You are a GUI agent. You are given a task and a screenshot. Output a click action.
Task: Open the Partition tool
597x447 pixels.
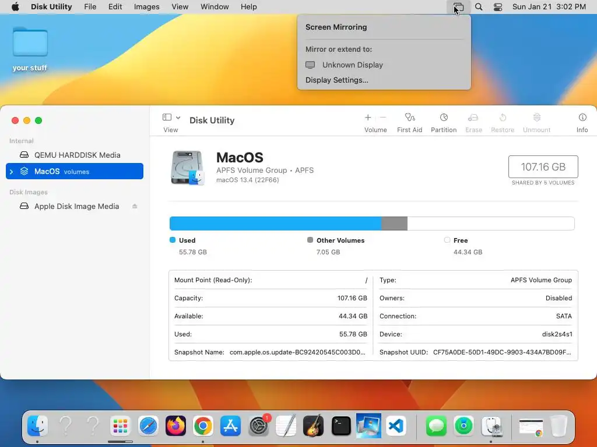[x=444, y=122]
